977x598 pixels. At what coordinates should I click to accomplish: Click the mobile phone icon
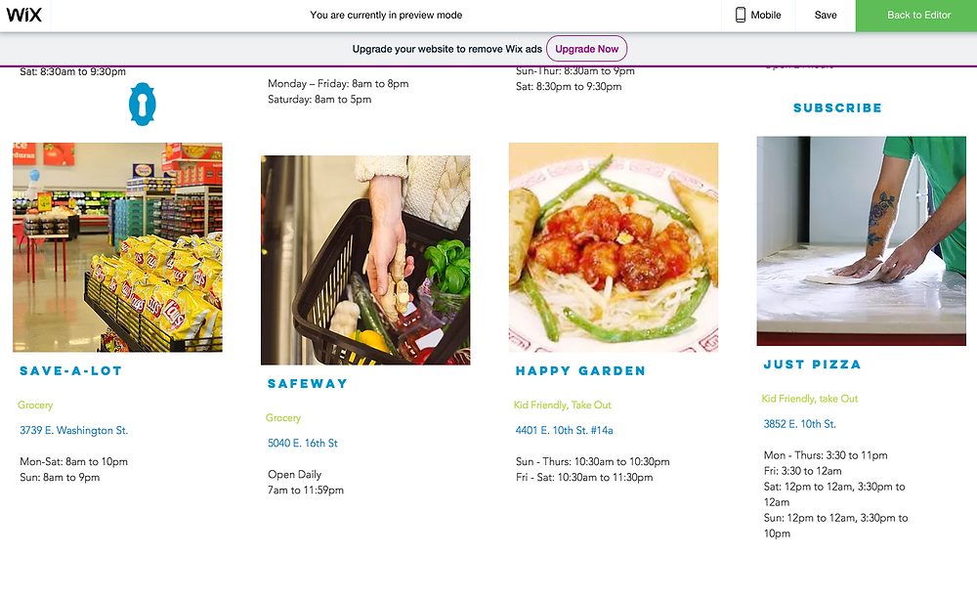point(741,15)
